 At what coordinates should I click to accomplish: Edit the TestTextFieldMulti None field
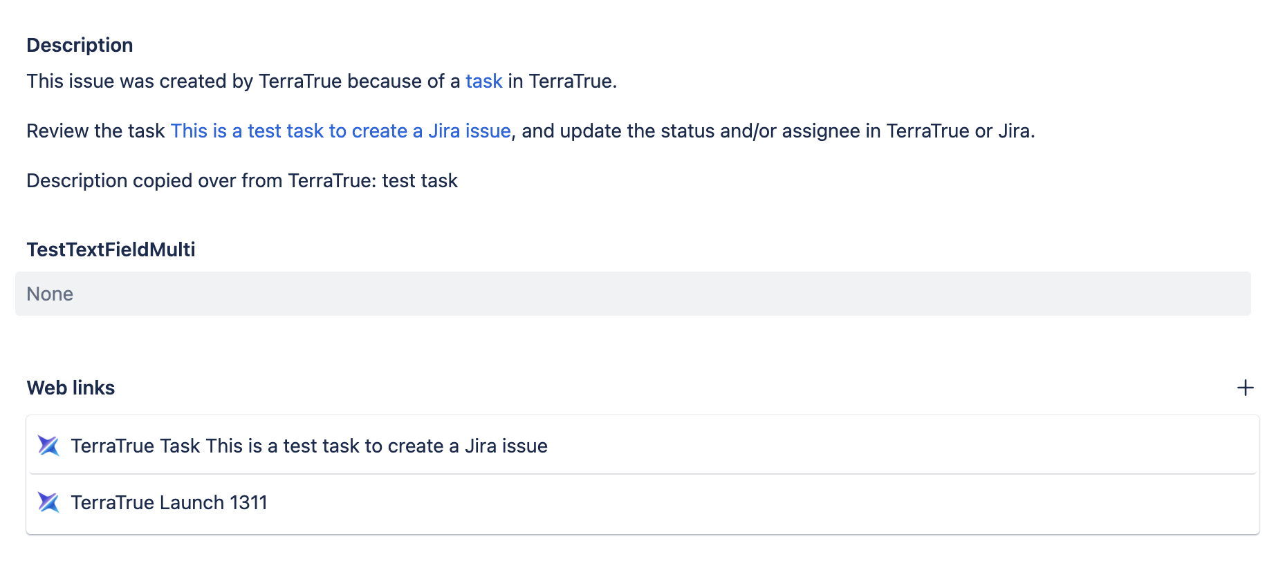pyautogui.click(x=633, y=294)
